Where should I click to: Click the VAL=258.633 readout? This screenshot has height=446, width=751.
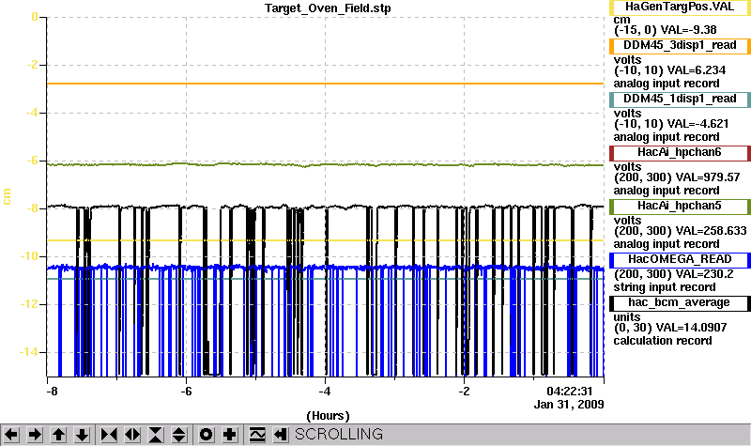click(712, 231)
